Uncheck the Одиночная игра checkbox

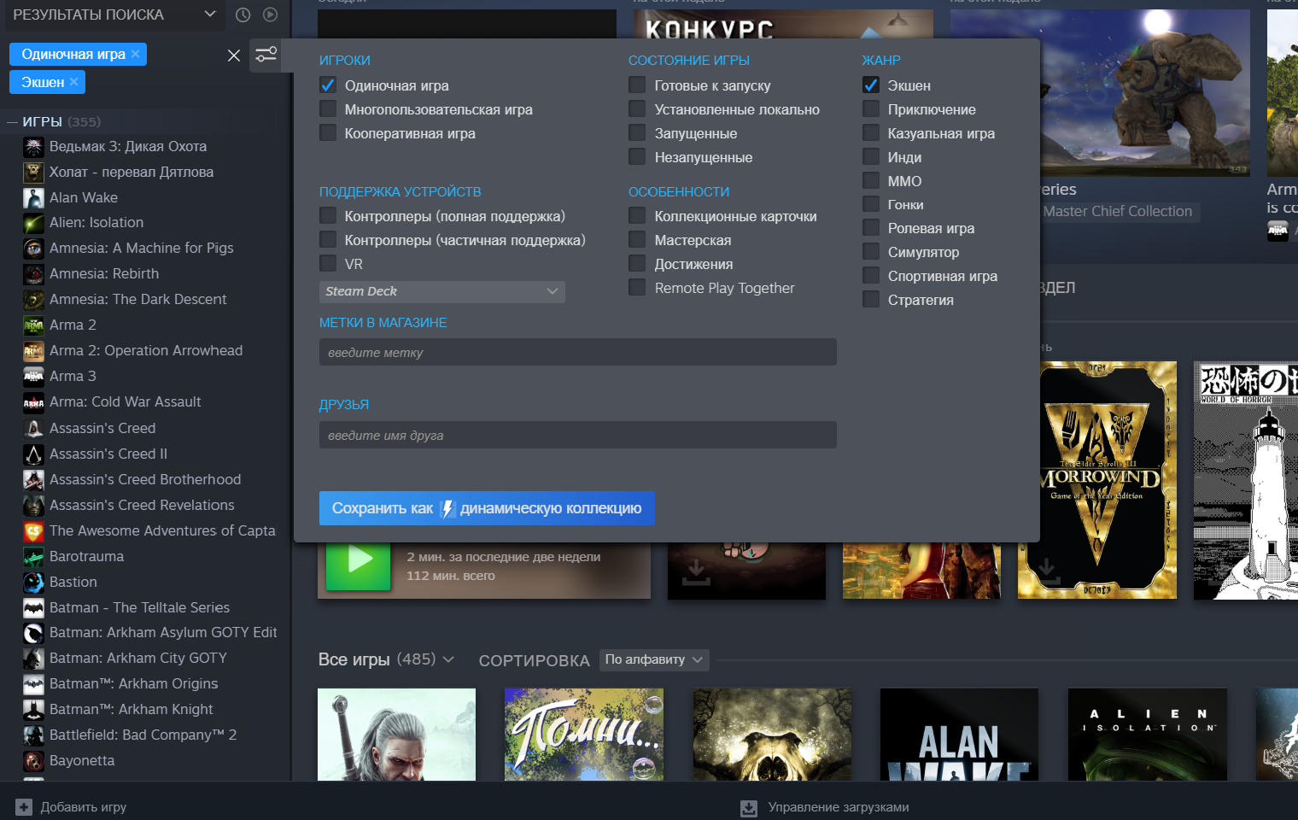tap(328, 85)
